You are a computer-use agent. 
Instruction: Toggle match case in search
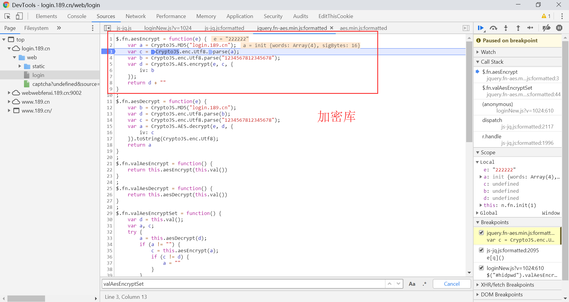412,284
